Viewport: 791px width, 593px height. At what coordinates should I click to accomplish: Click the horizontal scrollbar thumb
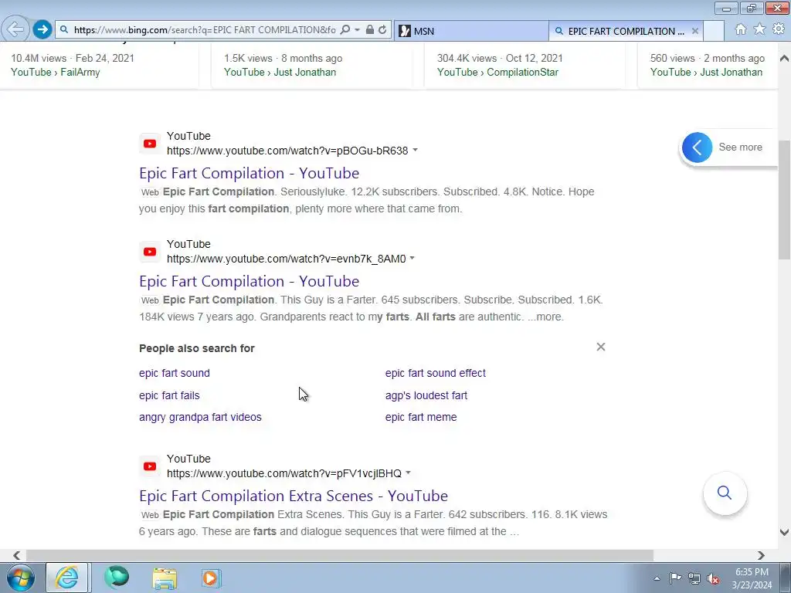(340, 555)
